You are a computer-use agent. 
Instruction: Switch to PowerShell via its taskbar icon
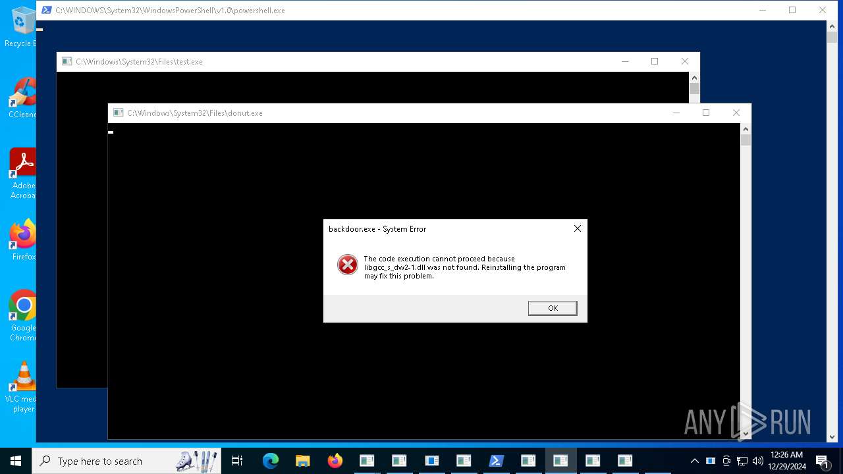click(x=496, y=461)
